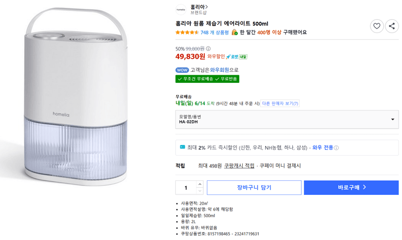Image resolution: width=402 pixels, height=240 pixels.
Task: Click info icon beside original price 99,800원
Action: tap(208, 48)
